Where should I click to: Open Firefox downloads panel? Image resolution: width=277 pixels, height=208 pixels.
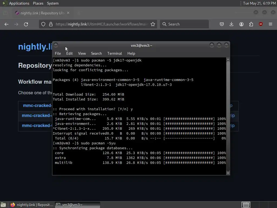tap(232, 24)
